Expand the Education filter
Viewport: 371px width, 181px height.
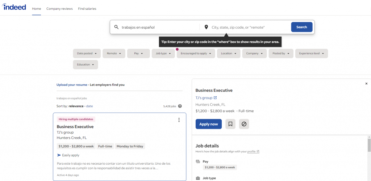[x=85, y=65]
